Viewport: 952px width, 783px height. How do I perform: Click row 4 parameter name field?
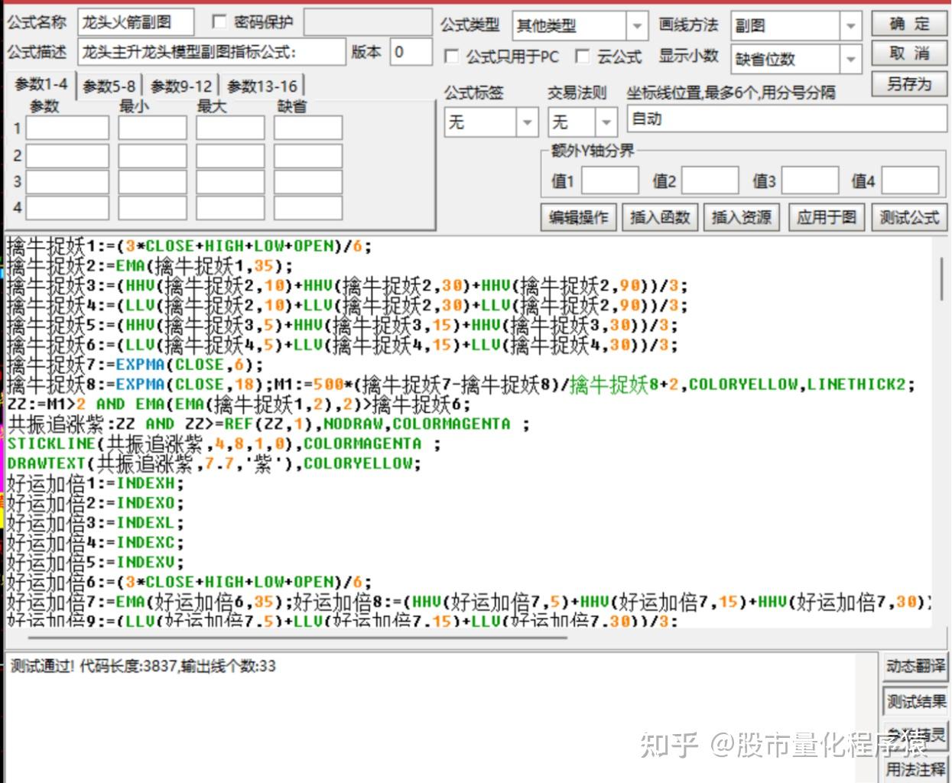pyautogui.click(x=67, y=207)
